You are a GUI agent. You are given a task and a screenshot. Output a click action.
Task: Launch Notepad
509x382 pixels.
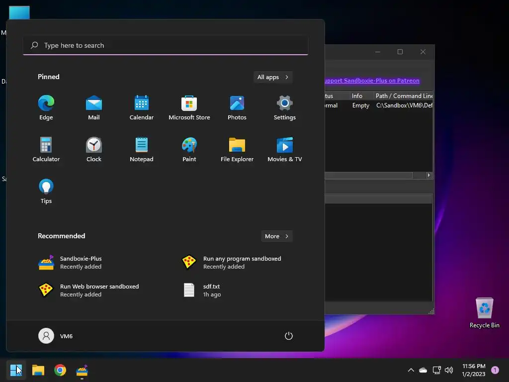(142, 149)
